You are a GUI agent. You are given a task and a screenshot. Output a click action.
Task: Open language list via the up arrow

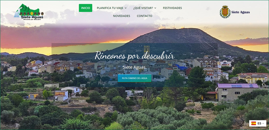[263, 123]
